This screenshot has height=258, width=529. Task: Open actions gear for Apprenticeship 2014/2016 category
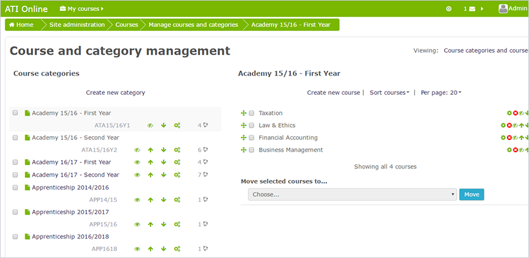tap(177, 200)
